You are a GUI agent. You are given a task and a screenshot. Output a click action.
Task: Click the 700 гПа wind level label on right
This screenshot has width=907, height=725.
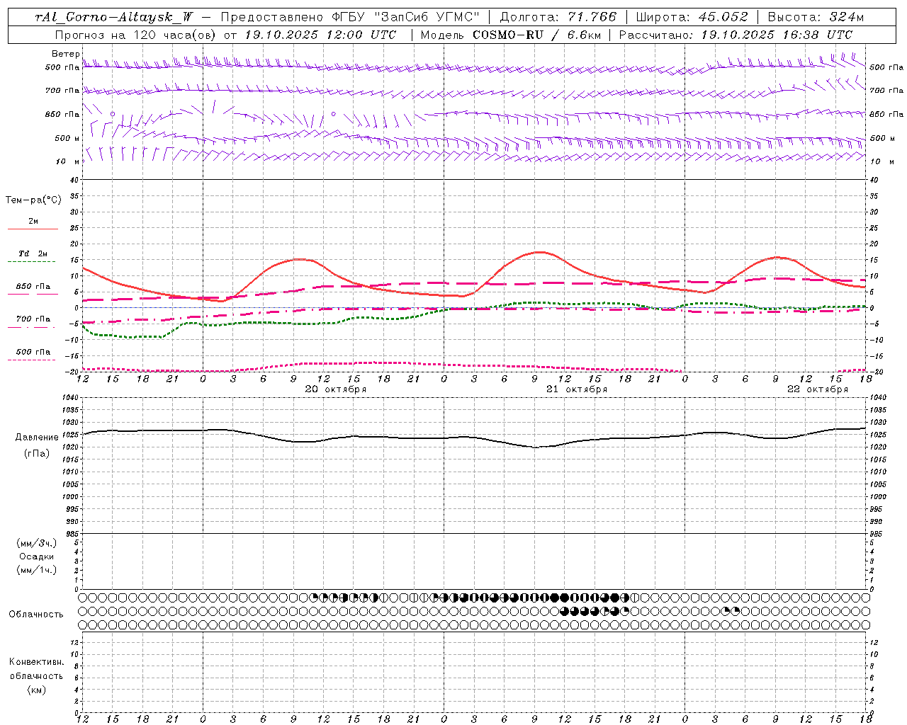[x=886, y=91]
